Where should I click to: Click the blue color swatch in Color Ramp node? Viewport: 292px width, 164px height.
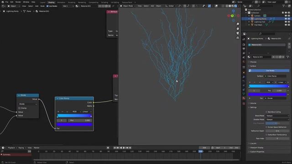pyautogui.click(x=74, y=124)
